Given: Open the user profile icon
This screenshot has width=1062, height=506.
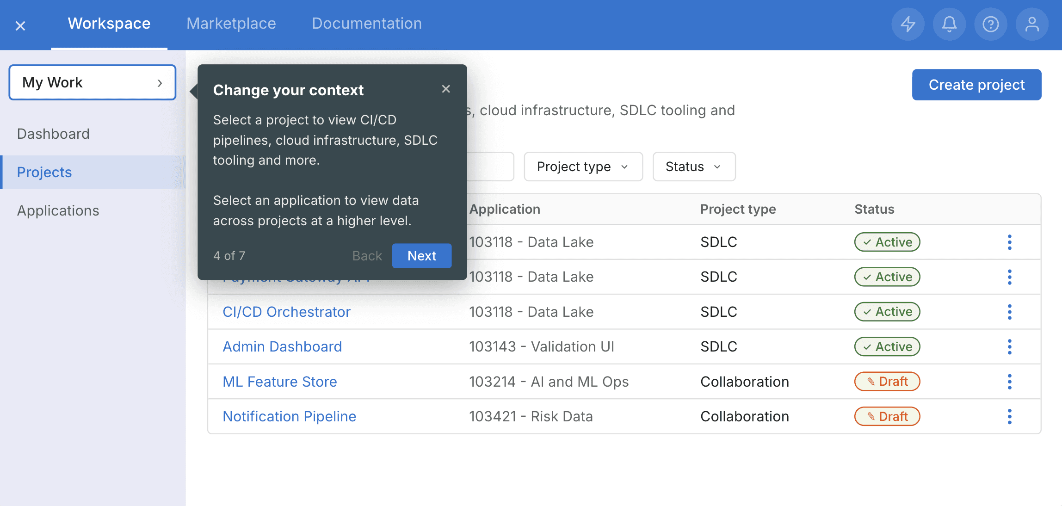Looking at the screenshot, I should (x=1032, y=24).
